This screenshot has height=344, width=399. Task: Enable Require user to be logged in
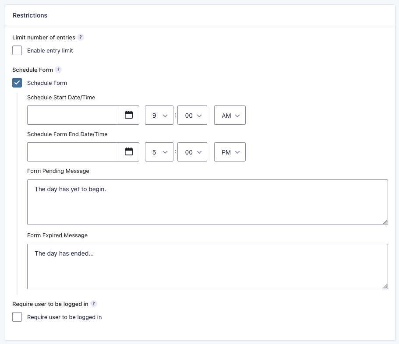[17, 317]
